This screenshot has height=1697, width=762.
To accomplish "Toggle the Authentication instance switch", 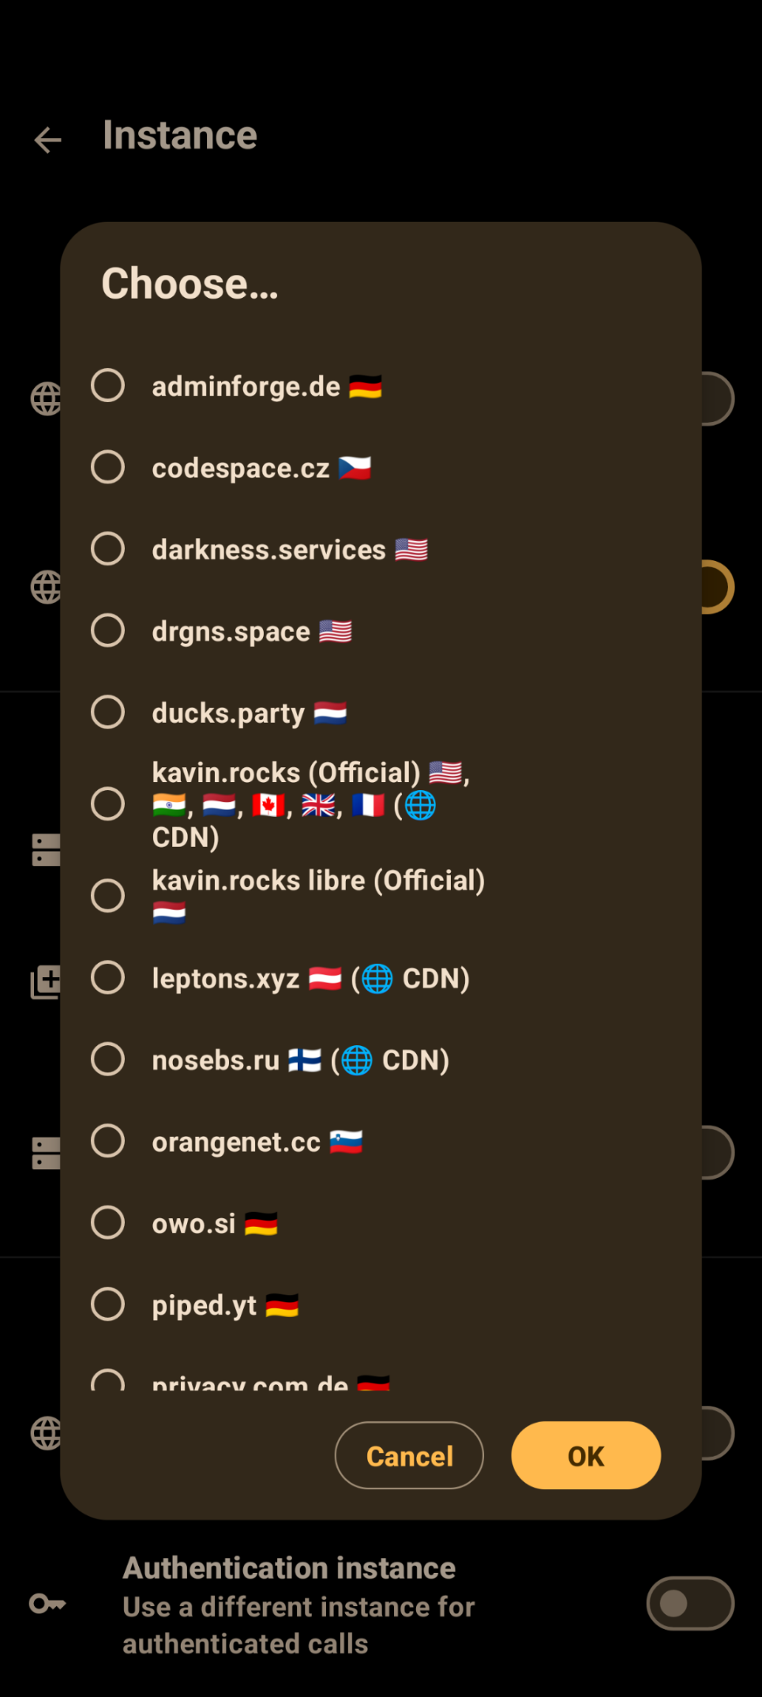I will pyautogui.click(x=689, y=1603).
